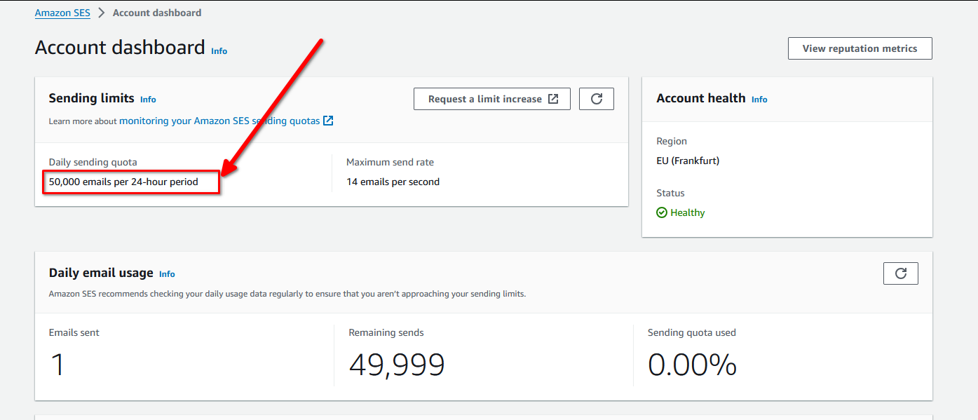
Task: Click external-link icon on Request a limit increase
Action: coord(553,99)
